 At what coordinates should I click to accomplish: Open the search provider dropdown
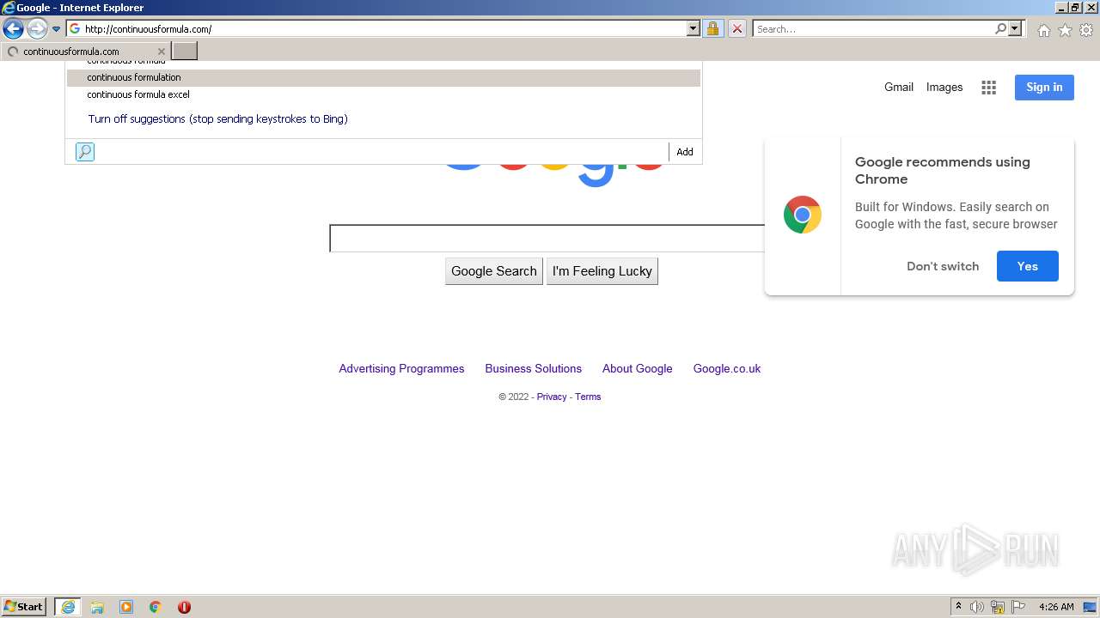(x=1015, y=29)
